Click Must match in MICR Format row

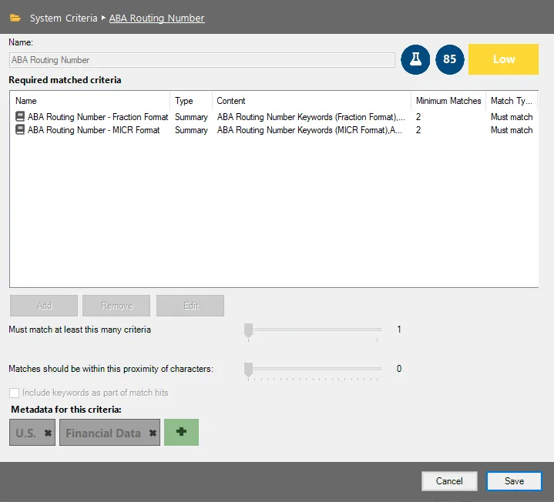coord(512,130)
